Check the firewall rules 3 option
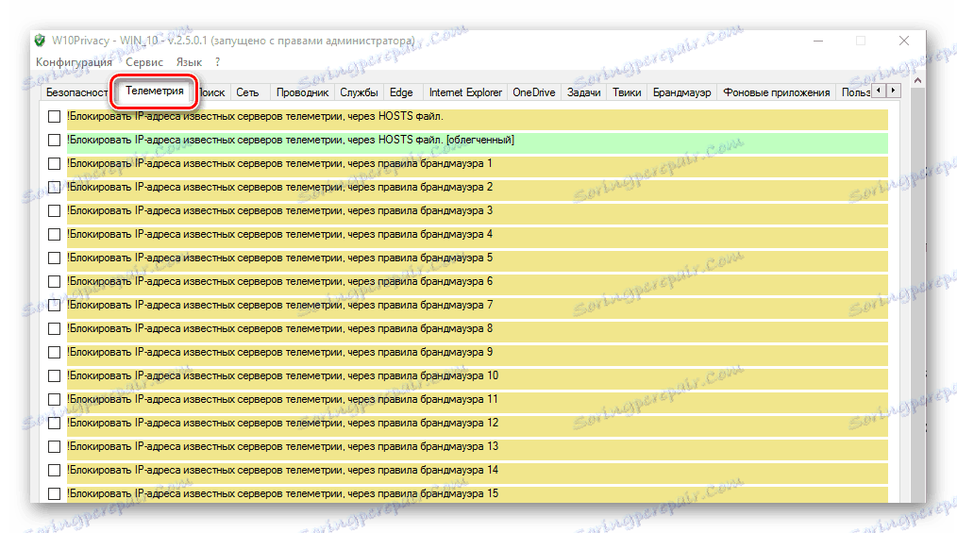 [55, 211]
